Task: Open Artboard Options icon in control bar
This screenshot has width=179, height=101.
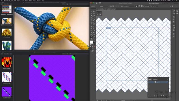Action: point(139,6)
